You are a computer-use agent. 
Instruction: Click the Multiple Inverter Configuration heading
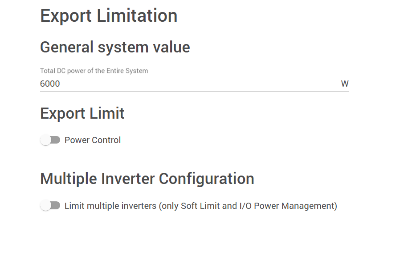coord(147,179)
